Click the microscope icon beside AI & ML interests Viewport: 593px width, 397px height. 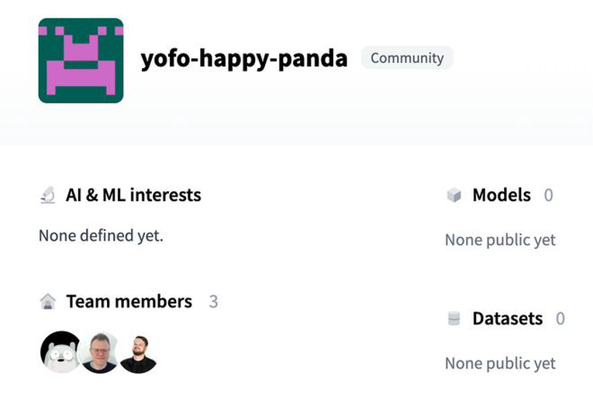pyautogui.click(x=47, y=195)
